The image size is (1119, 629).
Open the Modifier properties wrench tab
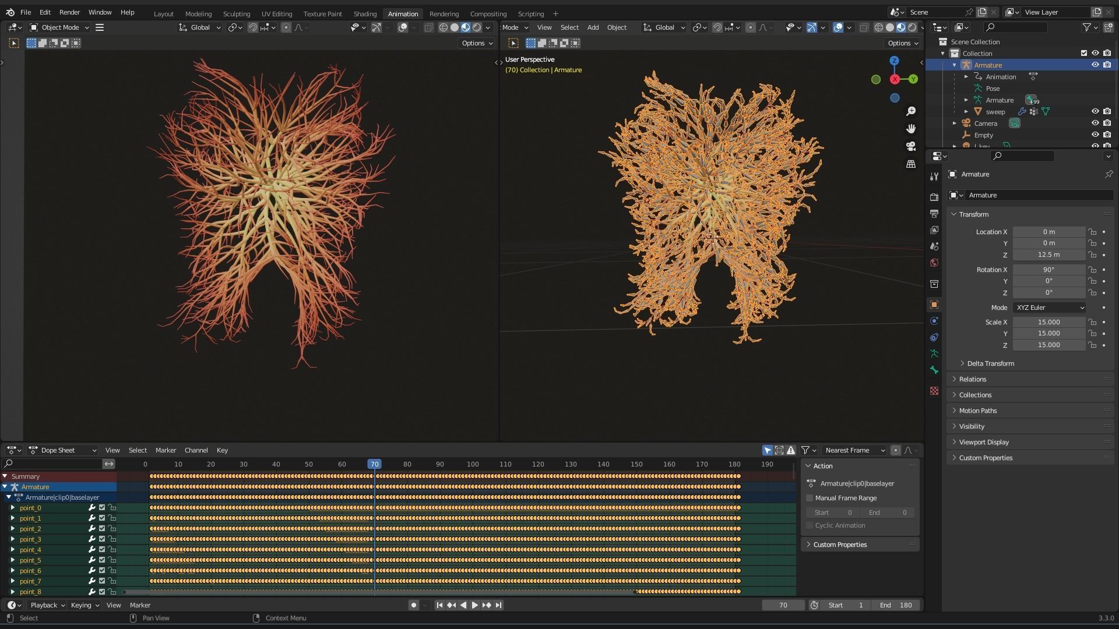934,176
